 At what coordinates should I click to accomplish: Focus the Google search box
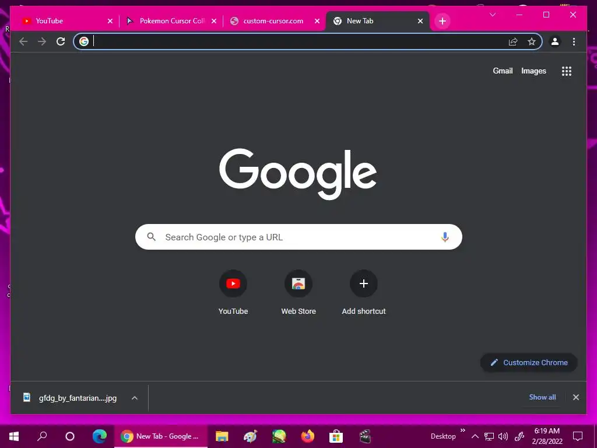coord(298,237)
